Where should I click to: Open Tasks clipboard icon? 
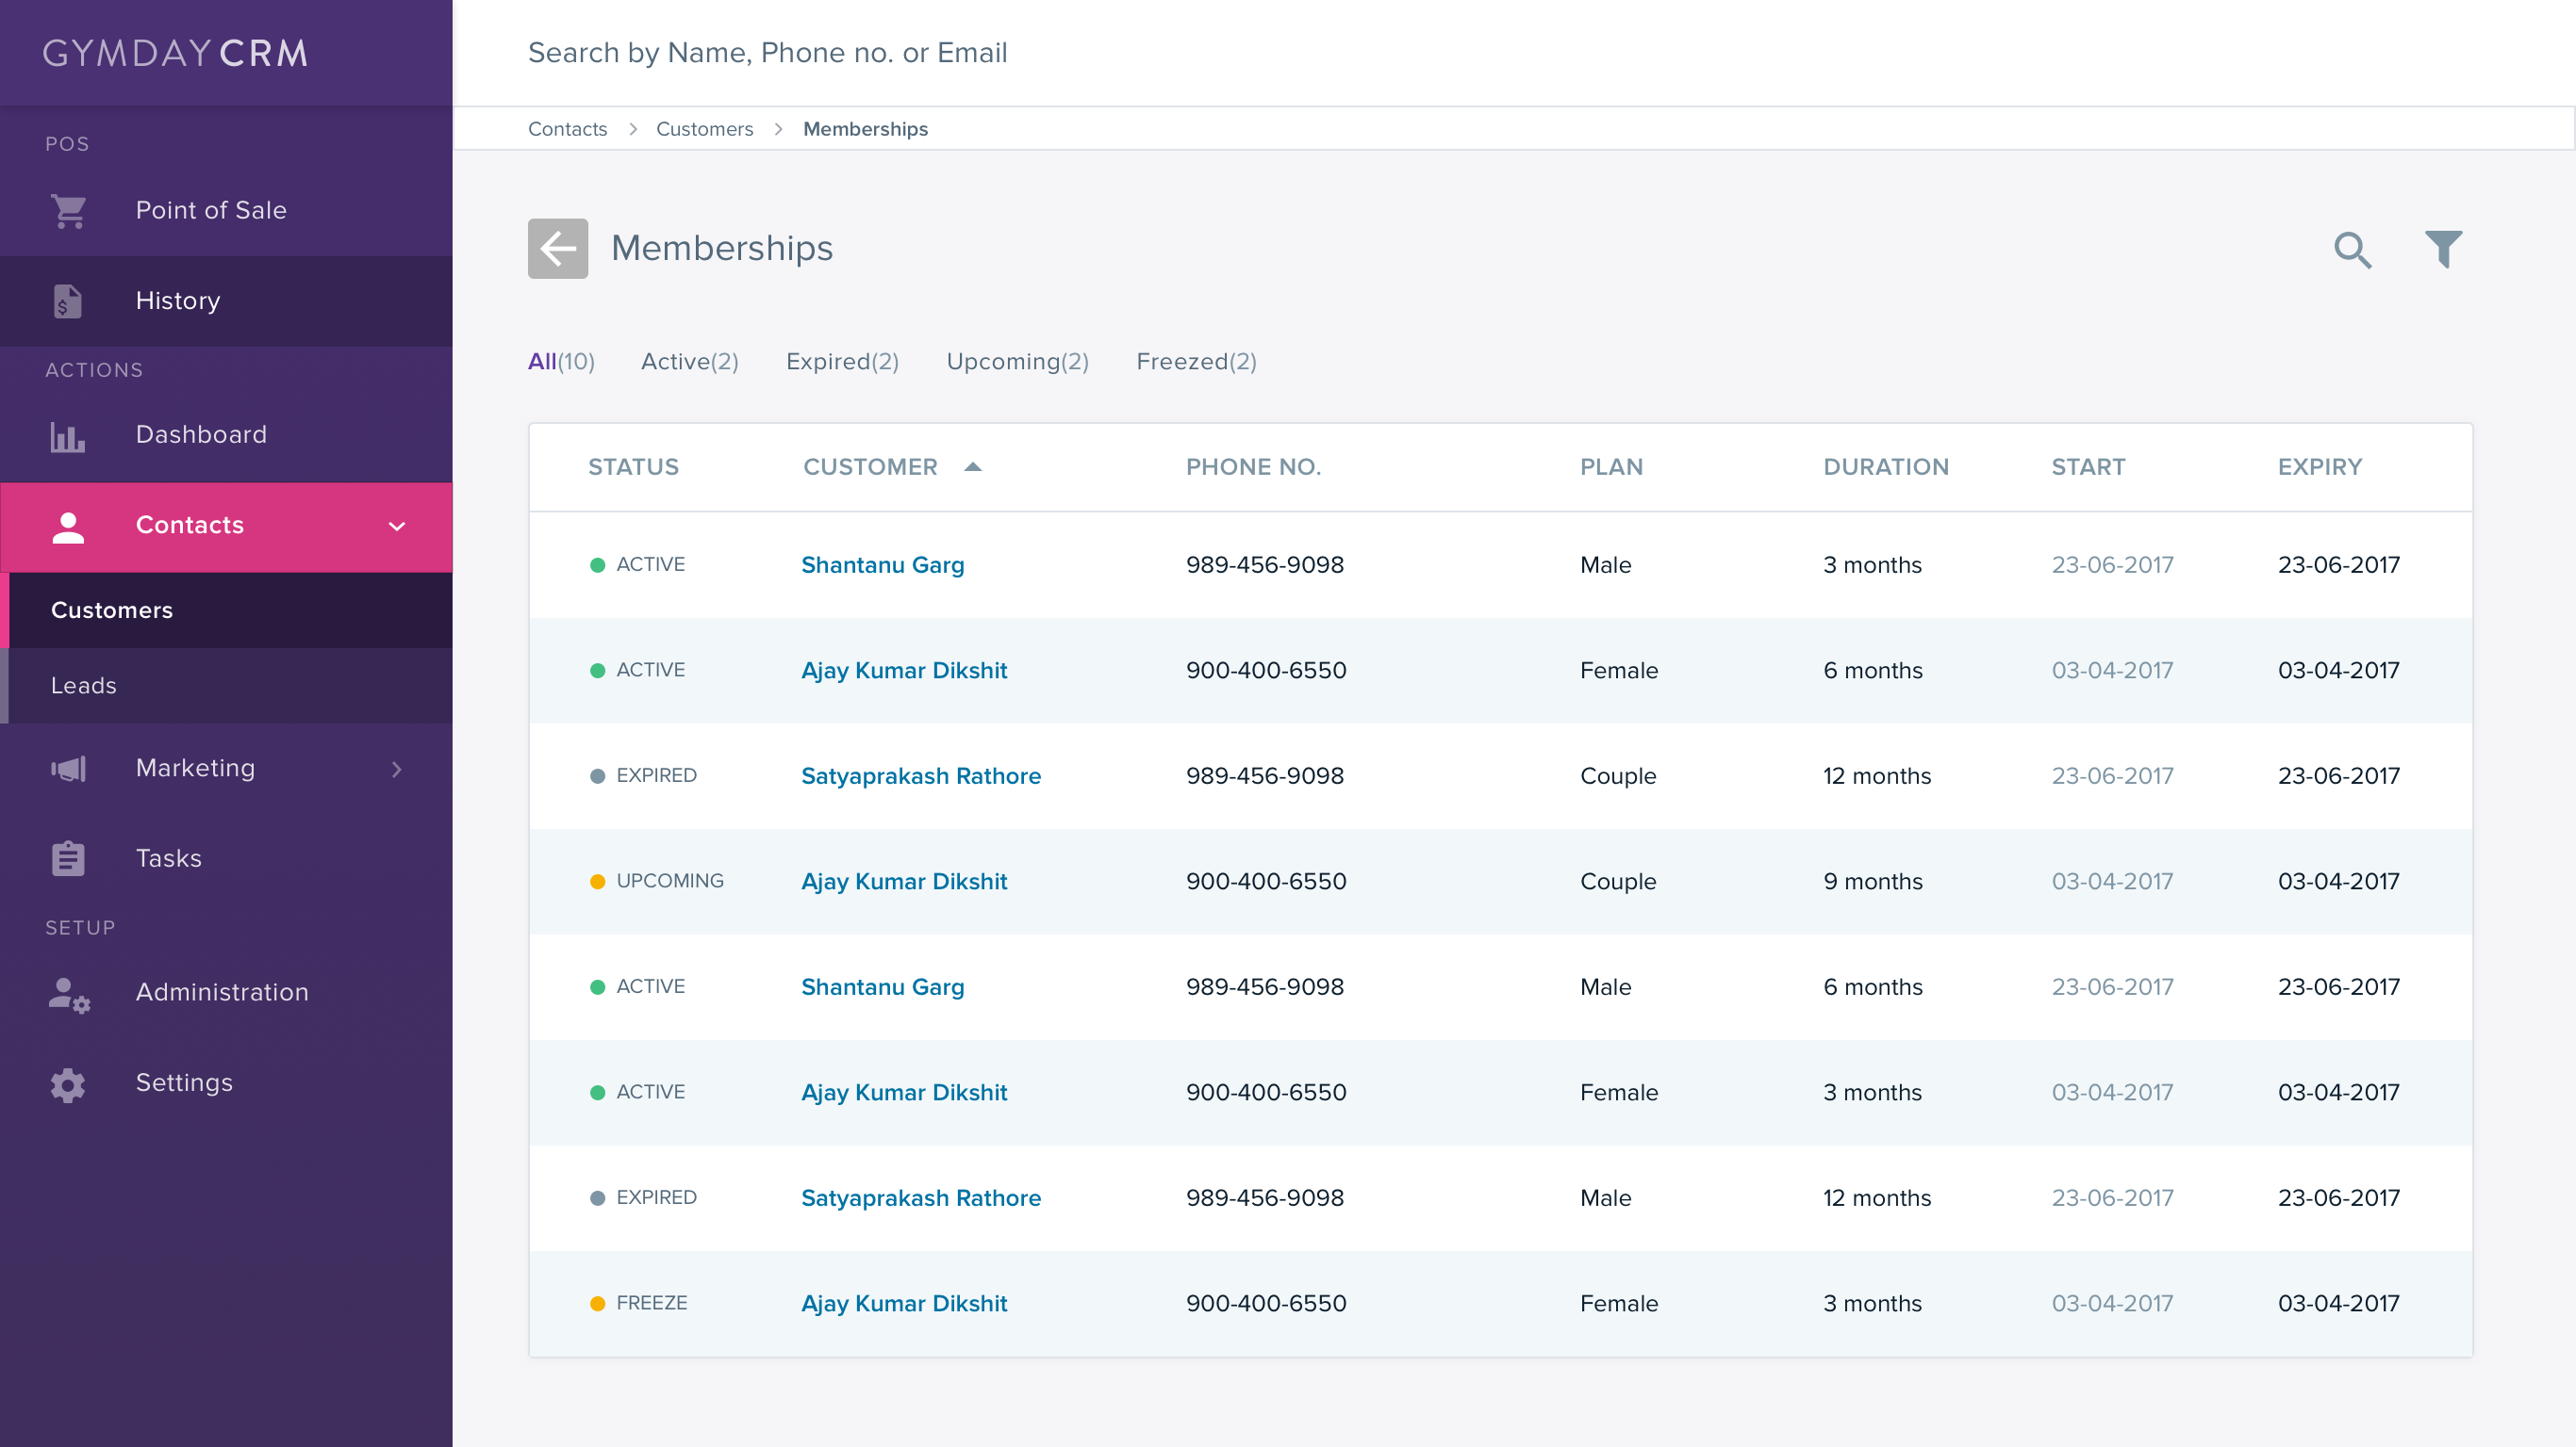click(68, 858)
